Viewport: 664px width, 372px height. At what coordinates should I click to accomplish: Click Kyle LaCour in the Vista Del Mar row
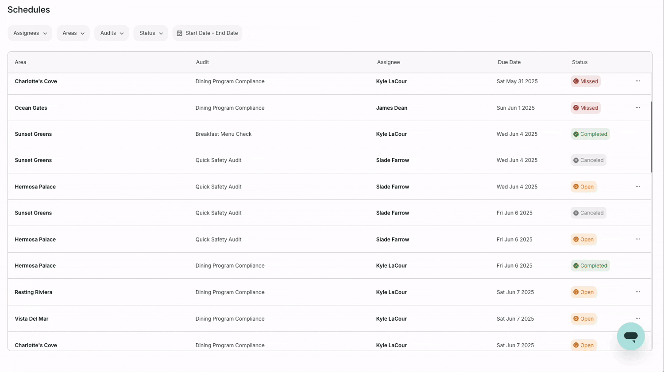[x=391, y=319]
